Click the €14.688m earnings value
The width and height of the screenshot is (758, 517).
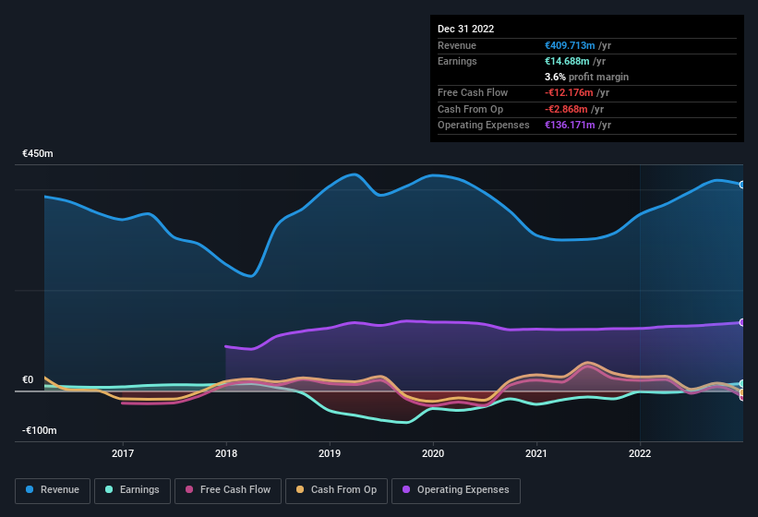(567, 61)
